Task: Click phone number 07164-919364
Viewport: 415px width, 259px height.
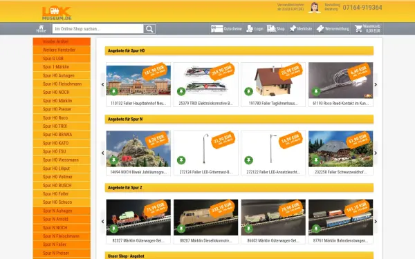Action: pyautogui.click(x=362, y=8)
